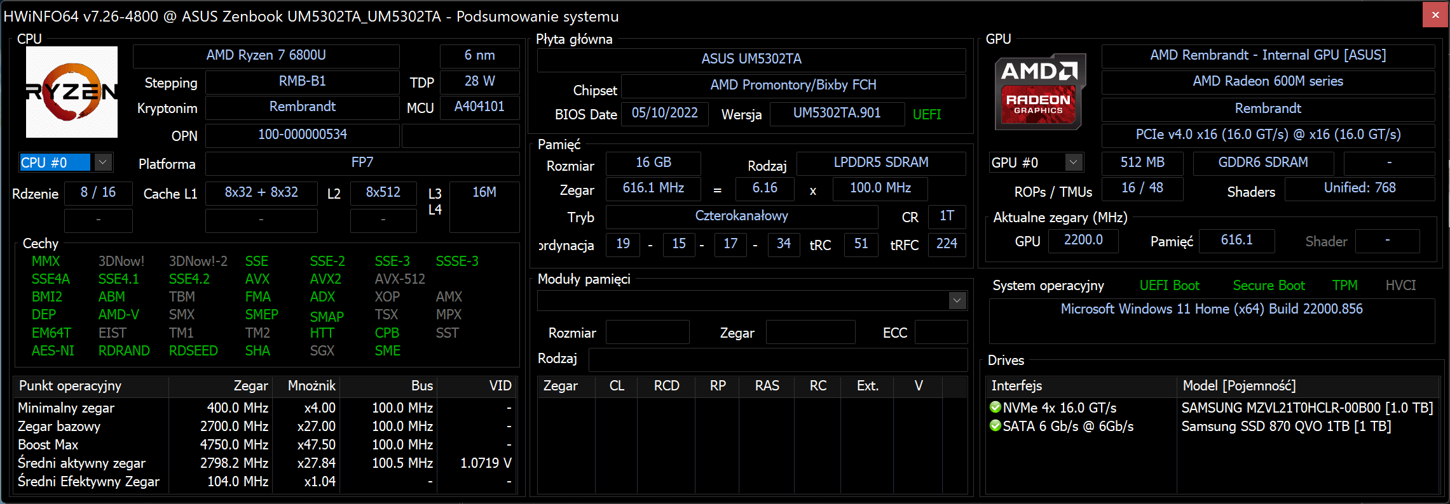This screenshot has width=1450, height=504.
Task: Click the Czterokanałowy memory mode value
Action: (741, 216)
